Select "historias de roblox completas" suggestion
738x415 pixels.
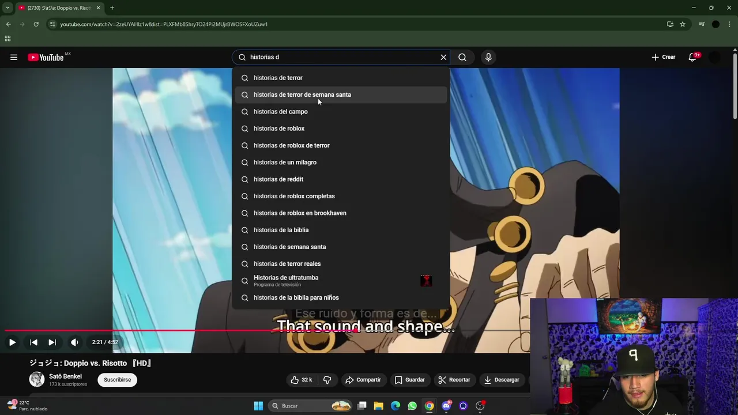[341, 196]
